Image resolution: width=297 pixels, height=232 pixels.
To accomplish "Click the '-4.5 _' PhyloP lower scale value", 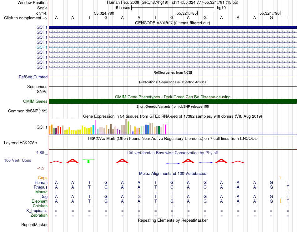I will click(x=42, y=168).
